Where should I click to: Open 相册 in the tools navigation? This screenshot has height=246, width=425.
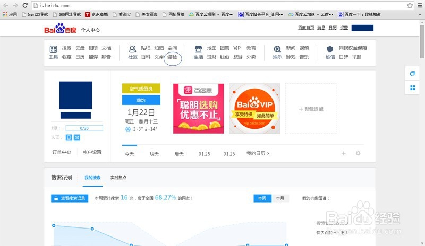point(93,48)
